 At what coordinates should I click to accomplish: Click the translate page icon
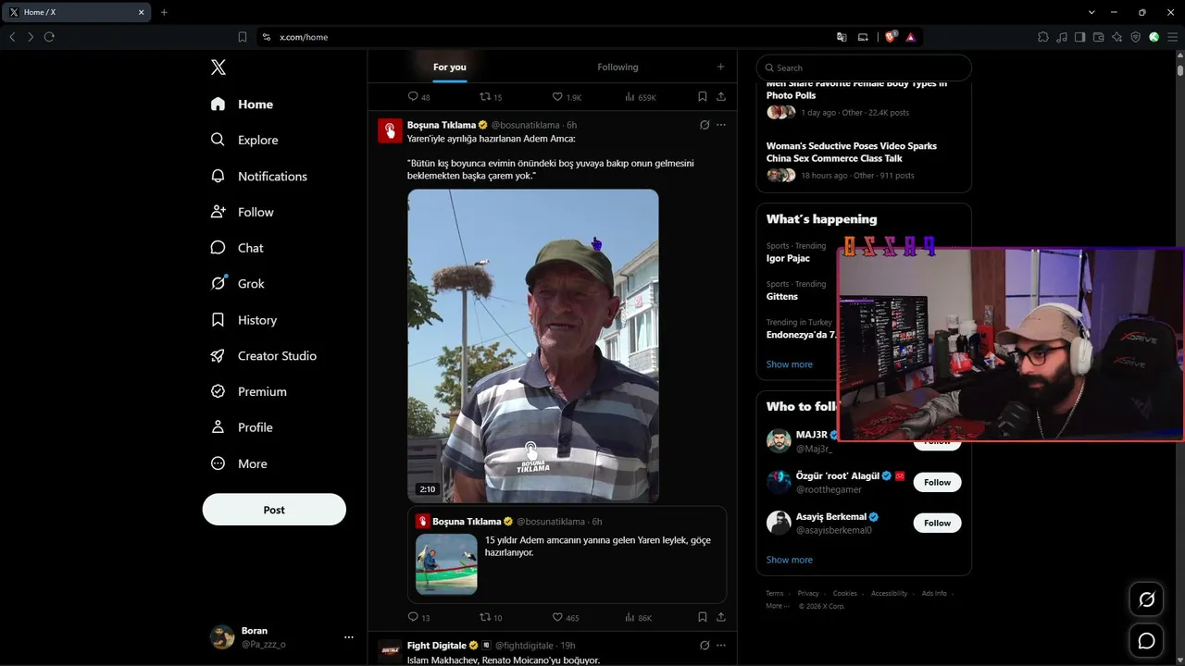click(842, 37)
